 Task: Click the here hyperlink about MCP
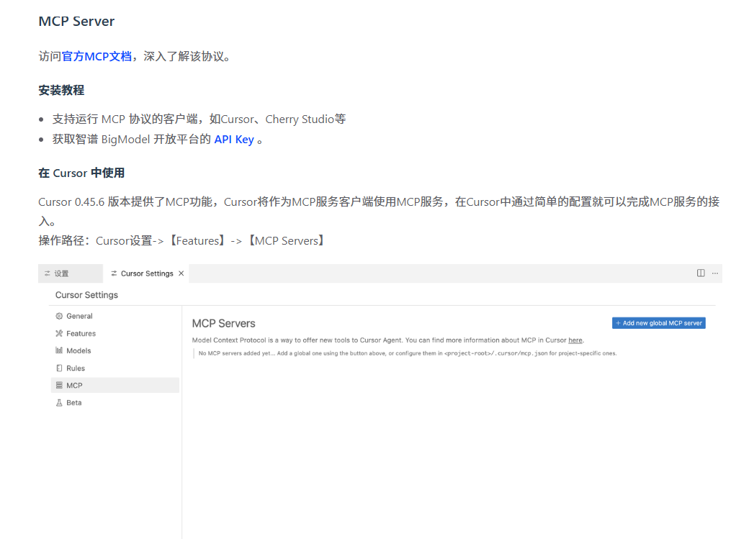tap(575, 340)
